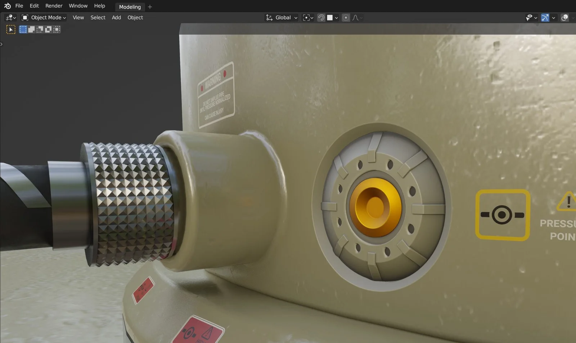Toggle viewport gizmos visibility
The image size is (576, 343).
coord(545,18)
